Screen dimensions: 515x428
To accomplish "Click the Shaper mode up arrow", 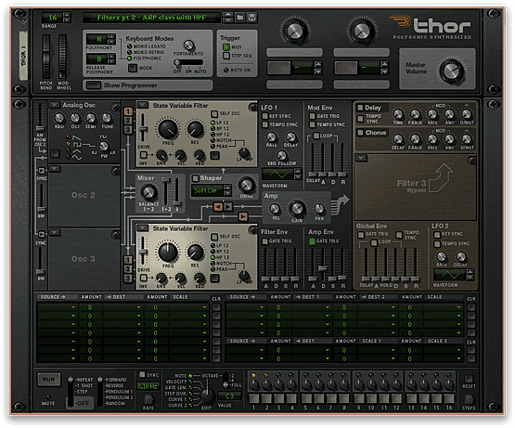I will click(x=227, y=188).
